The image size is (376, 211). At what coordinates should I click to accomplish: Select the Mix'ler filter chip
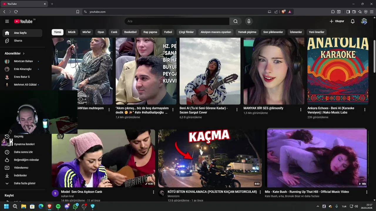coord(87,32)
